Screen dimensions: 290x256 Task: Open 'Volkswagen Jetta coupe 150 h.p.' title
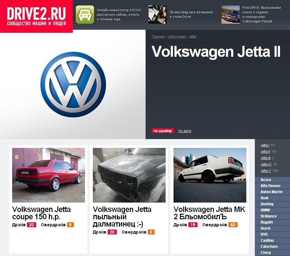pos(41,213)
